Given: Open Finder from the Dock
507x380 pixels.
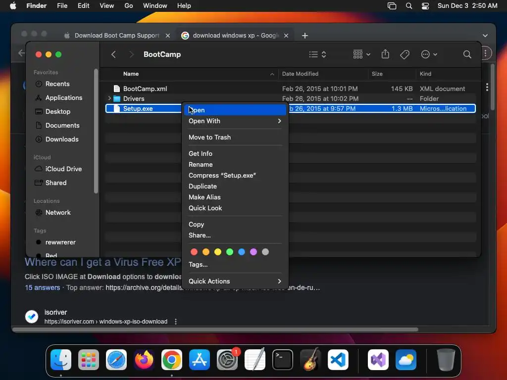Looking at the screenshot, I should pyautogui.click(x=61, y=360).
